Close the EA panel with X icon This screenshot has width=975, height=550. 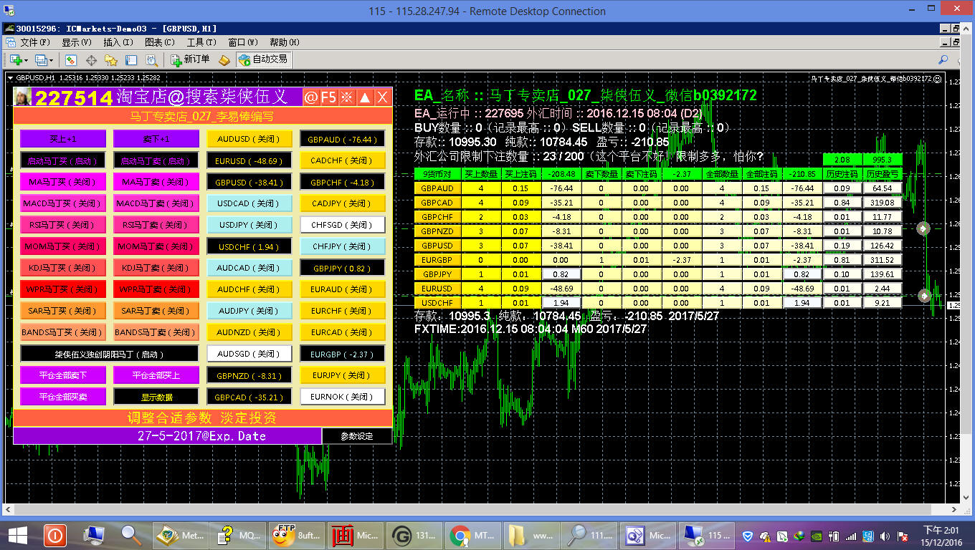pos(383,97)
